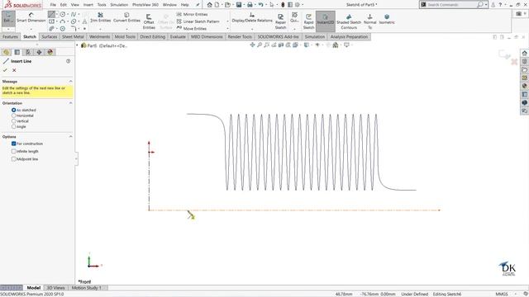The image size is (529, 297).
Task: Switch to the Evaluate tab
Action: pyautogui.click(x=178, y=36)
